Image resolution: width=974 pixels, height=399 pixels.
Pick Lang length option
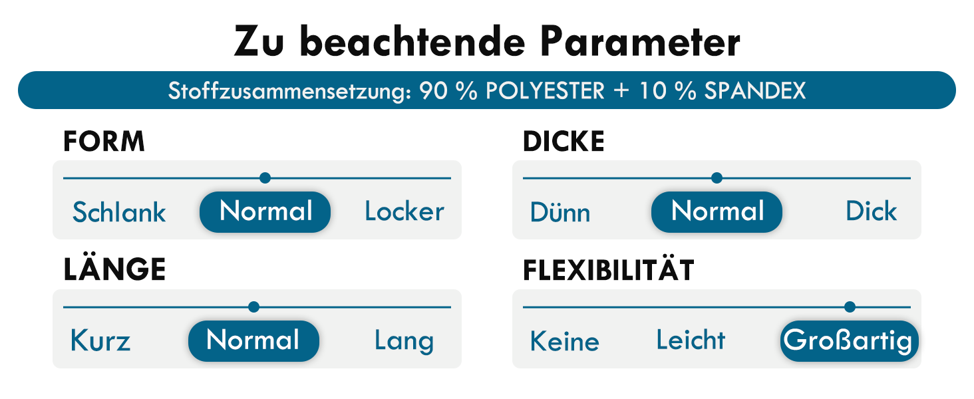[404, 341]
